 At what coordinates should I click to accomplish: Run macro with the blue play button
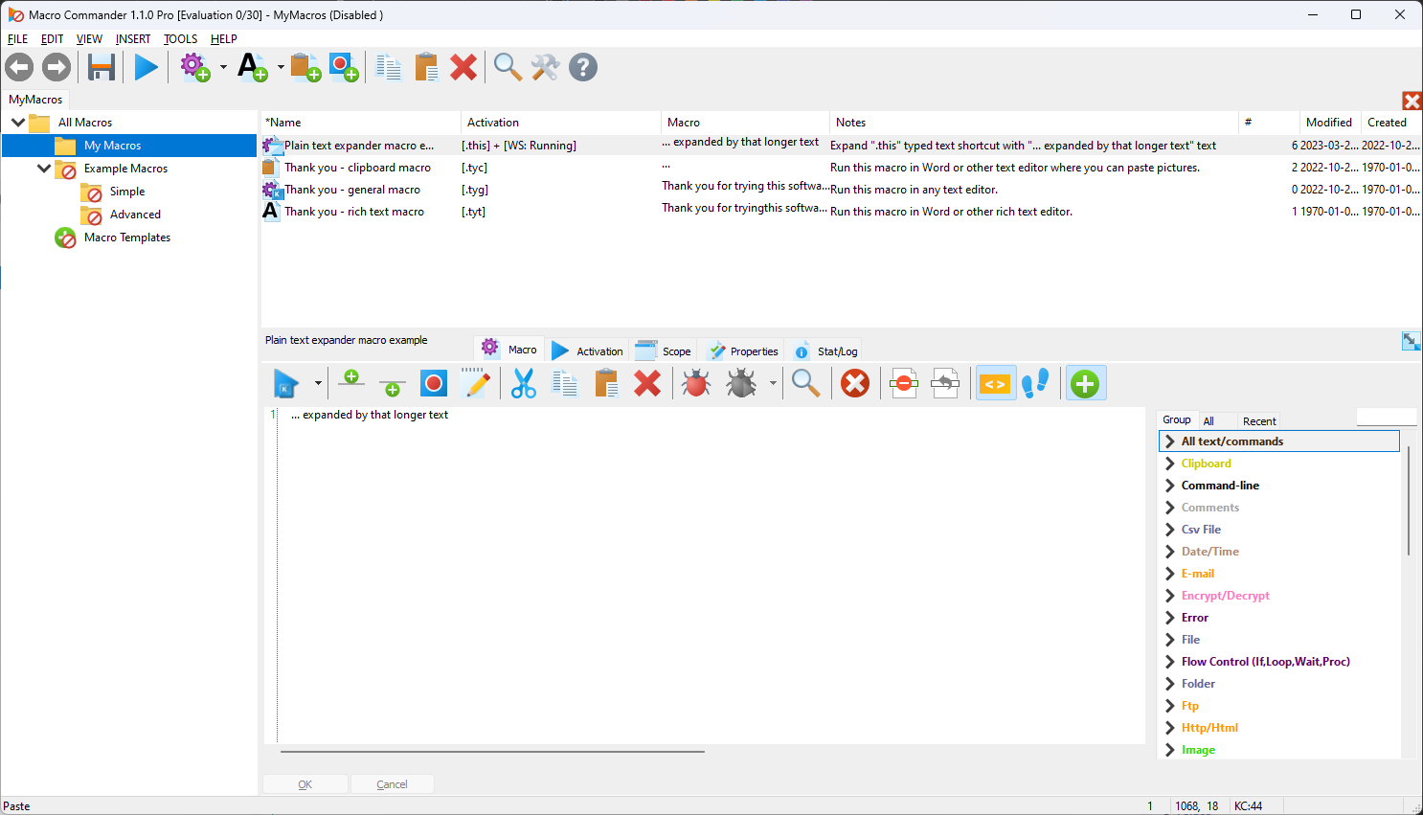point(147,67)
